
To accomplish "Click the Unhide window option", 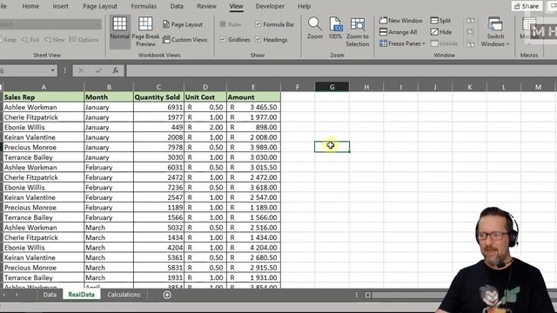I will click(x=444, y=43).
